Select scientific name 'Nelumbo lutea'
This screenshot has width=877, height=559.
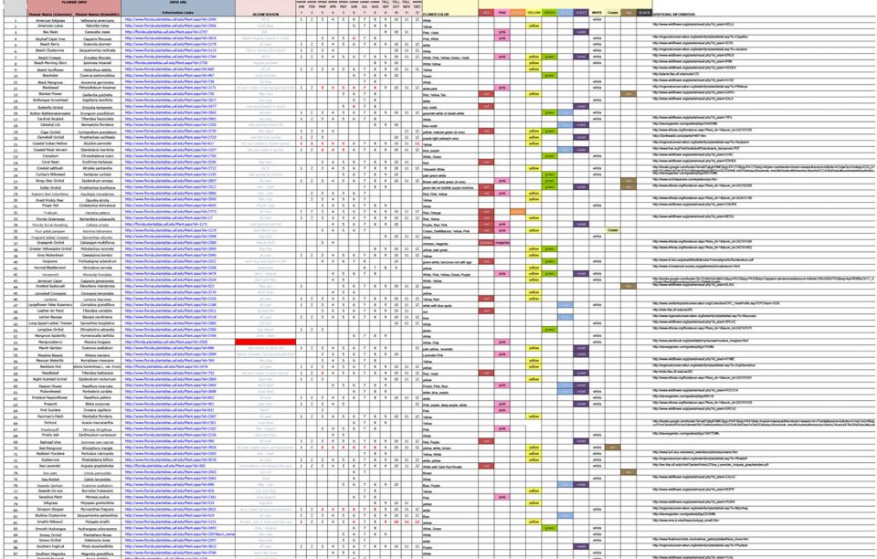pyautogui.click(x=98, y=26)
